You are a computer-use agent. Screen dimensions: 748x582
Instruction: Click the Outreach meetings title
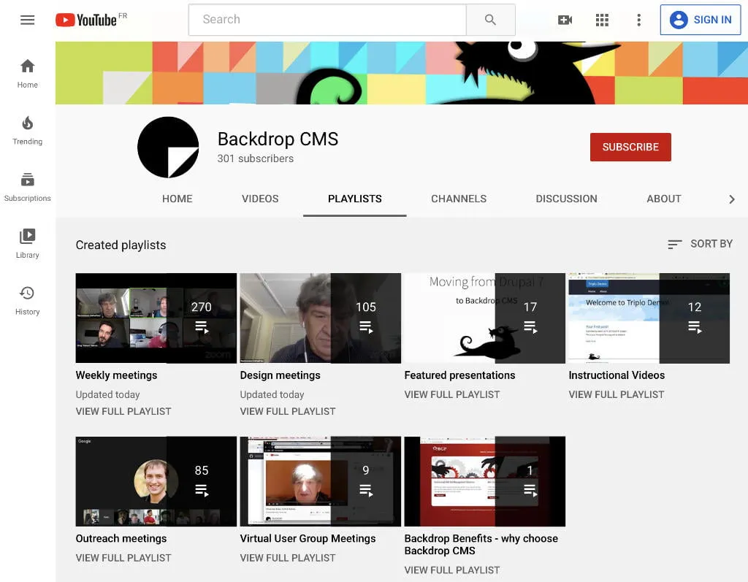[x=121, y=539]
